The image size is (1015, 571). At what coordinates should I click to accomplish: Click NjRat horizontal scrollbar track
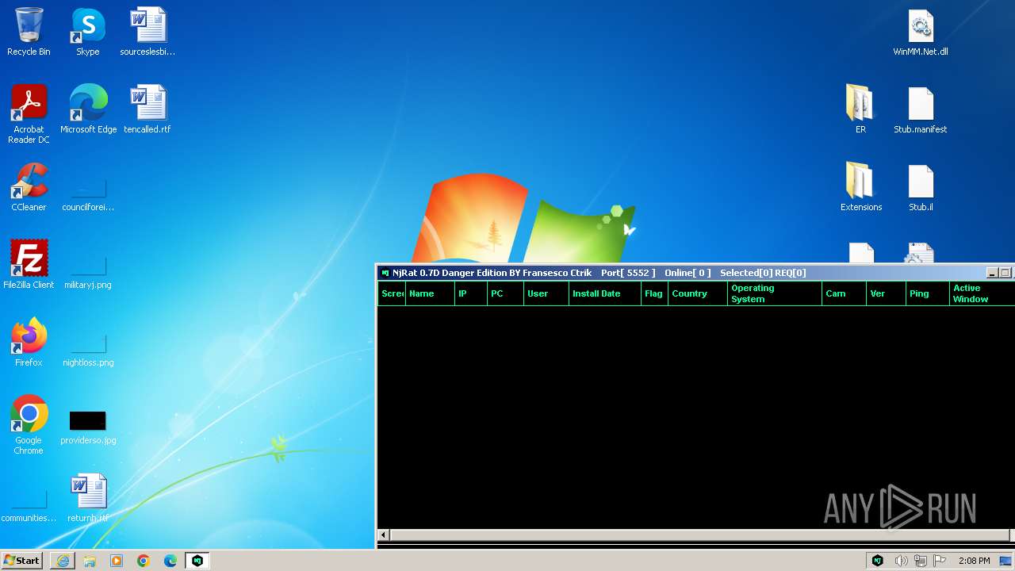[x=702, y=535]
